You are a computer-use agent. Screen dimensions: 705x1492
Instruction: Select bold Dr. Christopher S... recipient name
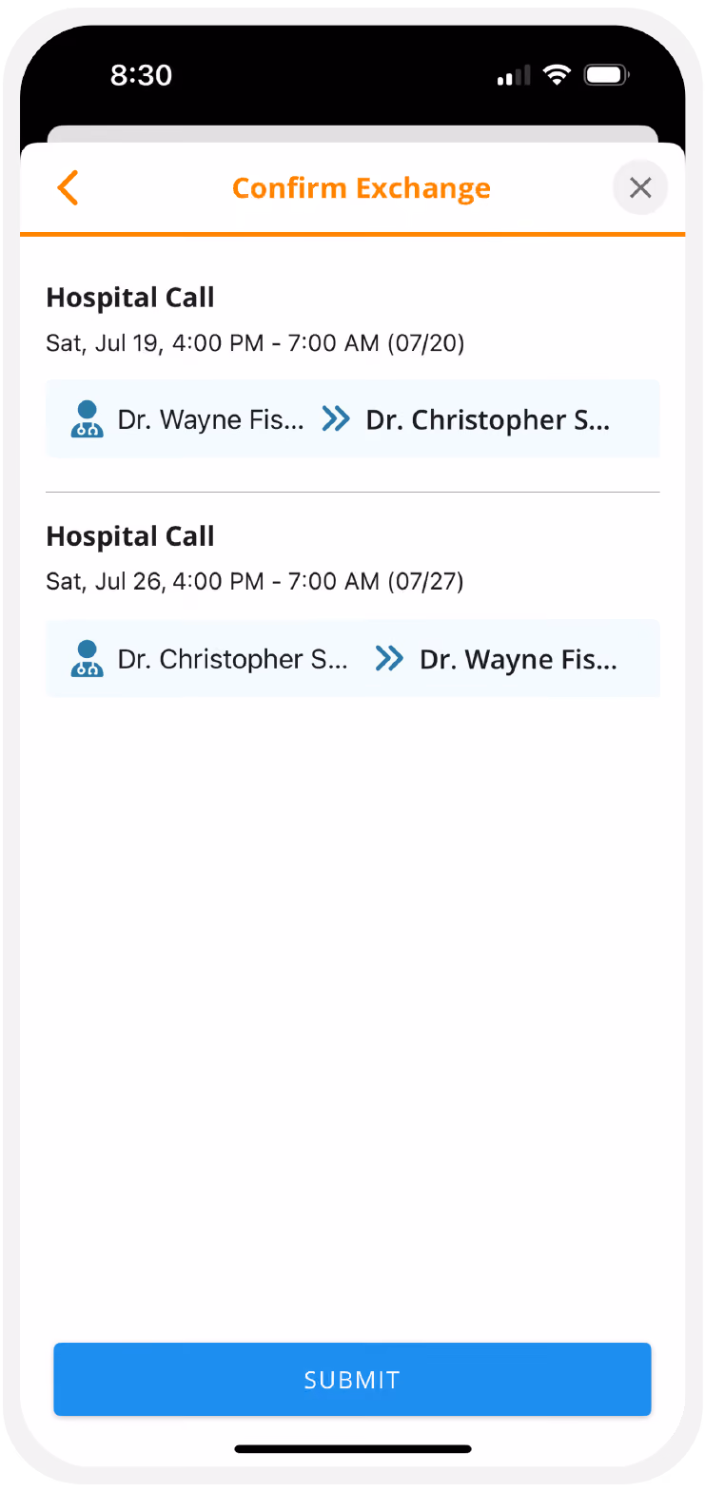(x=488, y=420)
